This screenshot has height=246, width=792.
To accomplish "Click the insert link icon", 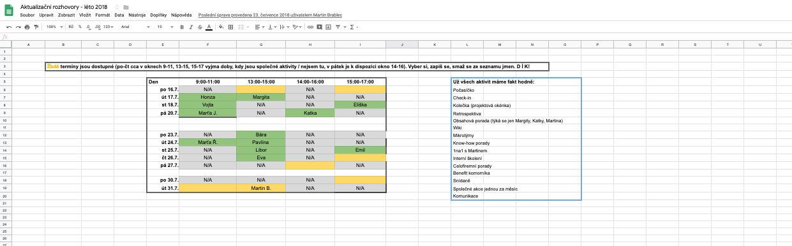I will click(x=310, y=27).
